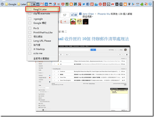The height and width of the screenshot is (117, 154).
Task: Click the Facebook 讚 like button
Action: [x=74, y=15]
